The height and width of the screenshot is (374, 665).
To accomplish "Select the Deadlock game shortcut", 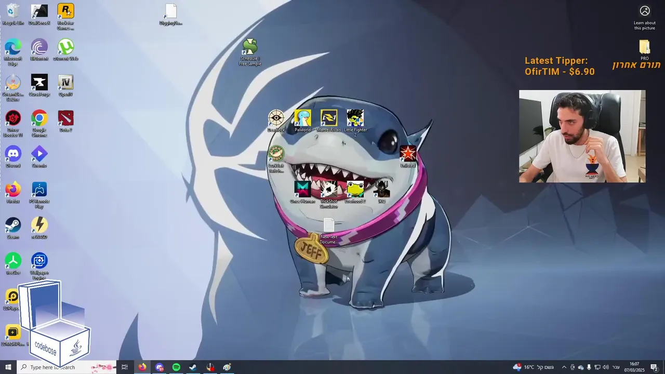I will [276, 121].
